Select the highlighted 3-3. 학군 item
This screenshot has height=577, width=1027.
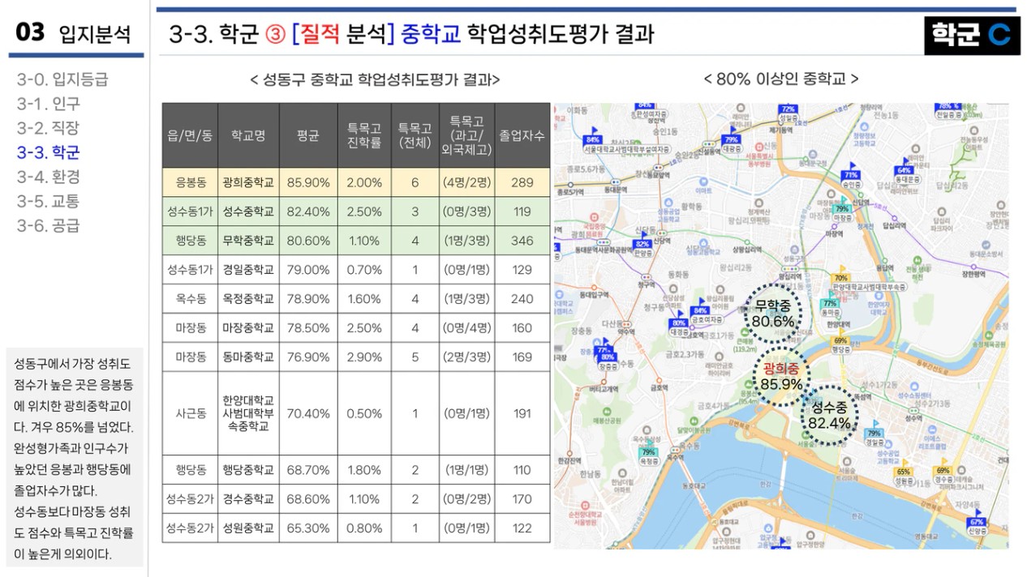pyautogui.click(x=49, y=152)
